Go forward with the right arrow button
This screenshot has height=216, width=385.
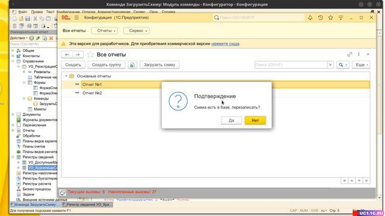coord(78,55)
